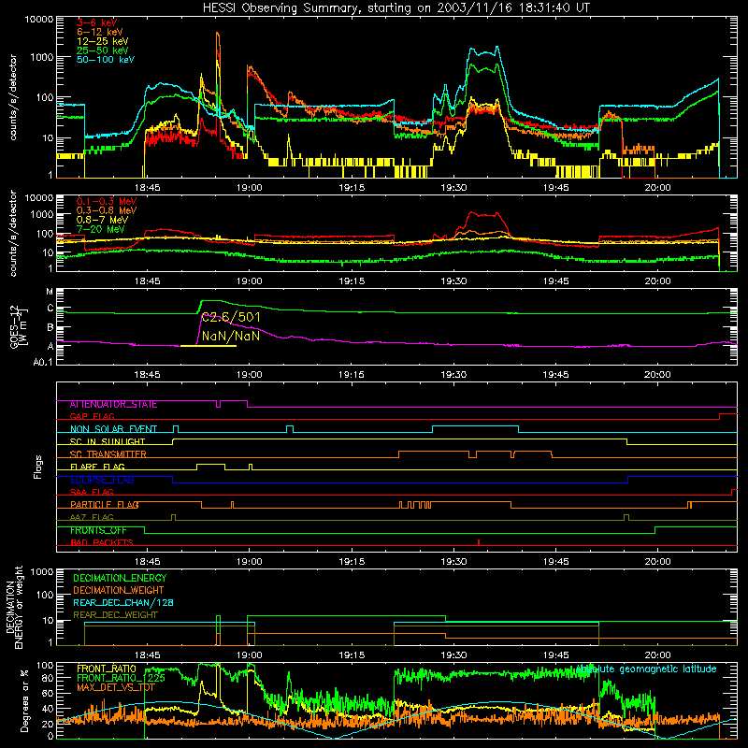Select the BAD_PACKETS flag label
The image size is (748, 748).
tap(102, 542)
